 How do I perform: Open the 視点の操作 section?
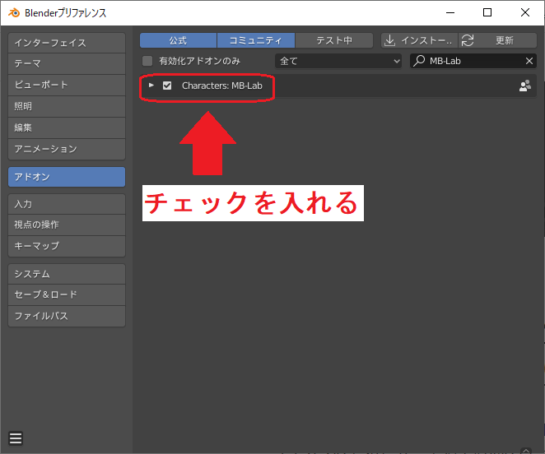[67, 225]
